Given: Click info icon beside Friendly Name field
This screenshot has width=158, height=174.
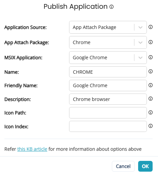Looking at the screenshot, I should click(151, 85).
